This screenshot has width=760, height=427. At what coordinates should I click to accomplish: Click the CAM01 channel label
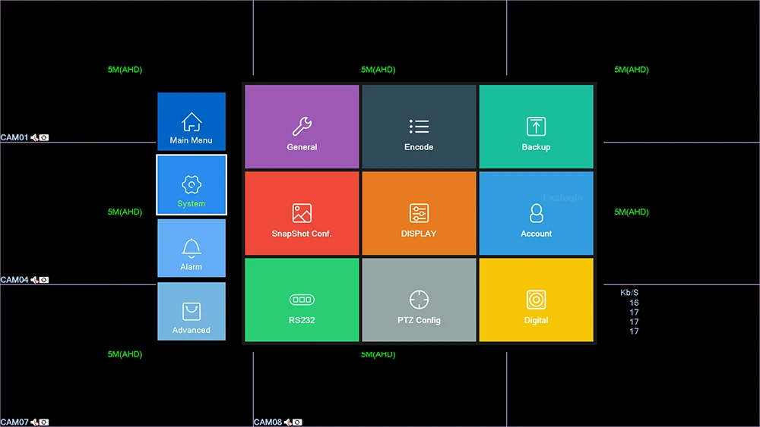[14, 138]
